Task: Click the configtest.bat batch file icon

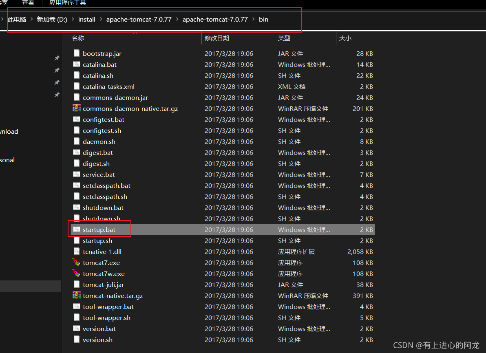Action: tap(77, 119)
